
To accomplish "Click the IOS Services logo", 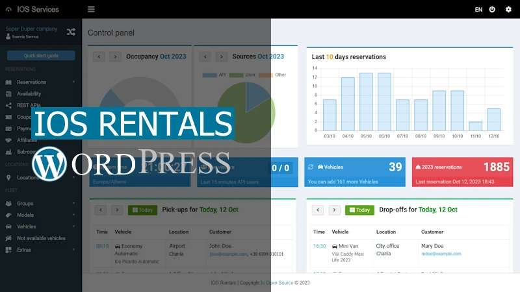I will [32, 9].
